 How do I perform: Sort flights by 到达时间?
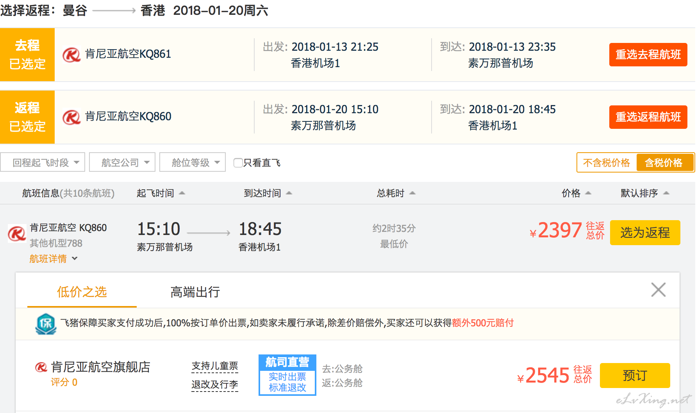coord(268,193)
